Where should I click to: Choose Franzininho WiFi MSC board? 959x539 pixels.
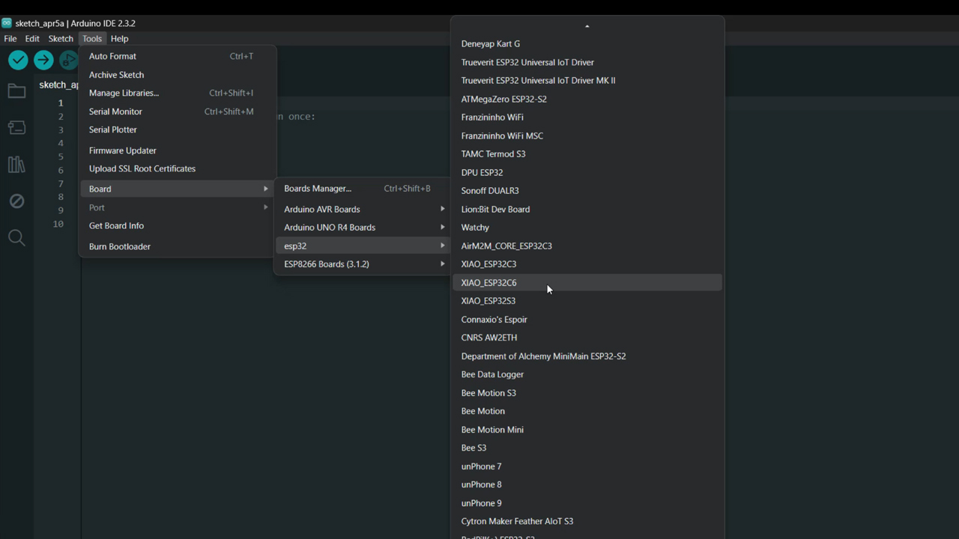click(x=587, y=135)
